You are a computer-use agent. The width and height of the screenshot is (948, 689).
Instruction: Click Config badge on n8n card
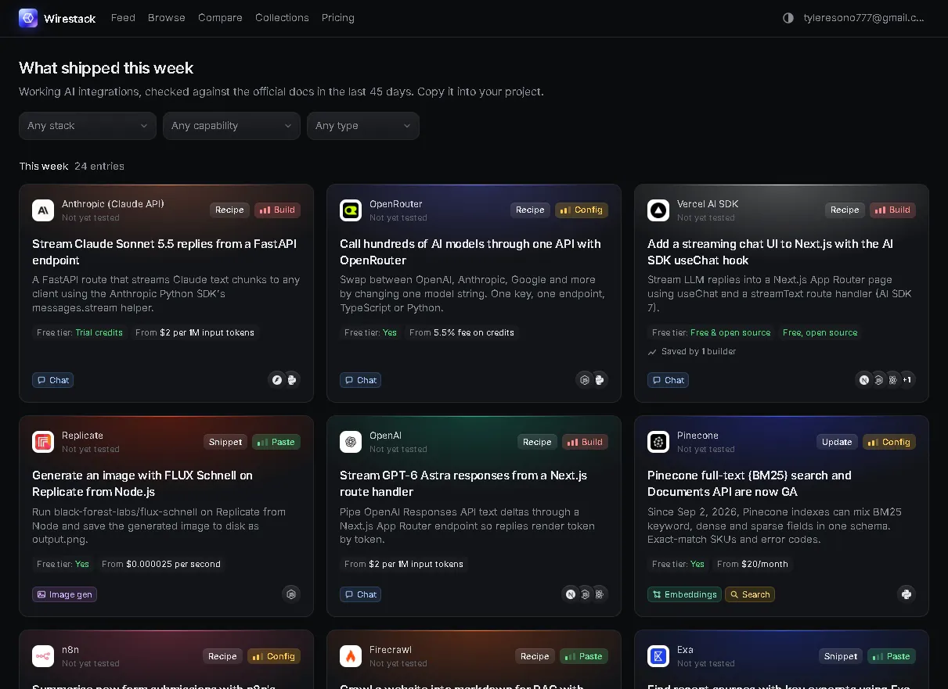tap(274, 656)
